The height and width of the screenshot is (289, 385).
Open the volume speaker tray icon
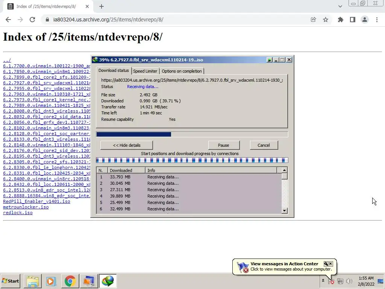tap(349, 281)
